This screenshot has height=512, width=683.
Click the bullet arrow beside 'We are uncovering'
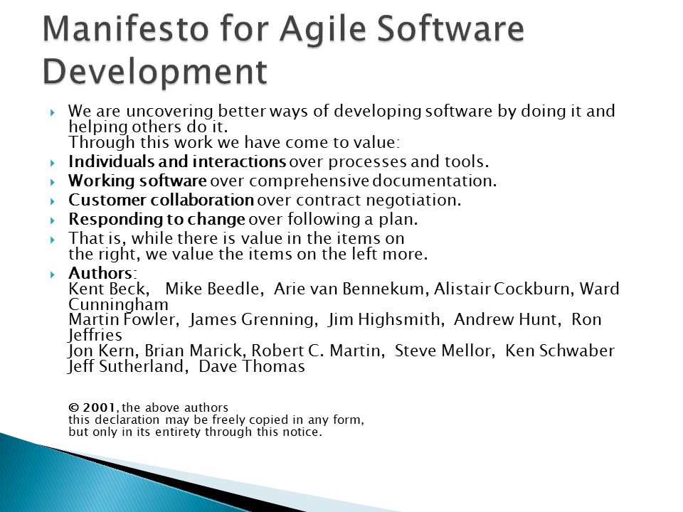[53, 113]
